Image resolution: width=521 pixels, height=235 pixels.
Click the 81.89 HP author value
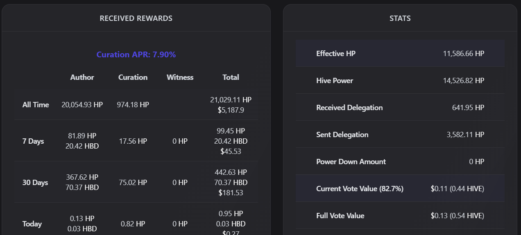pyautogui.click(x=82, y=136)
